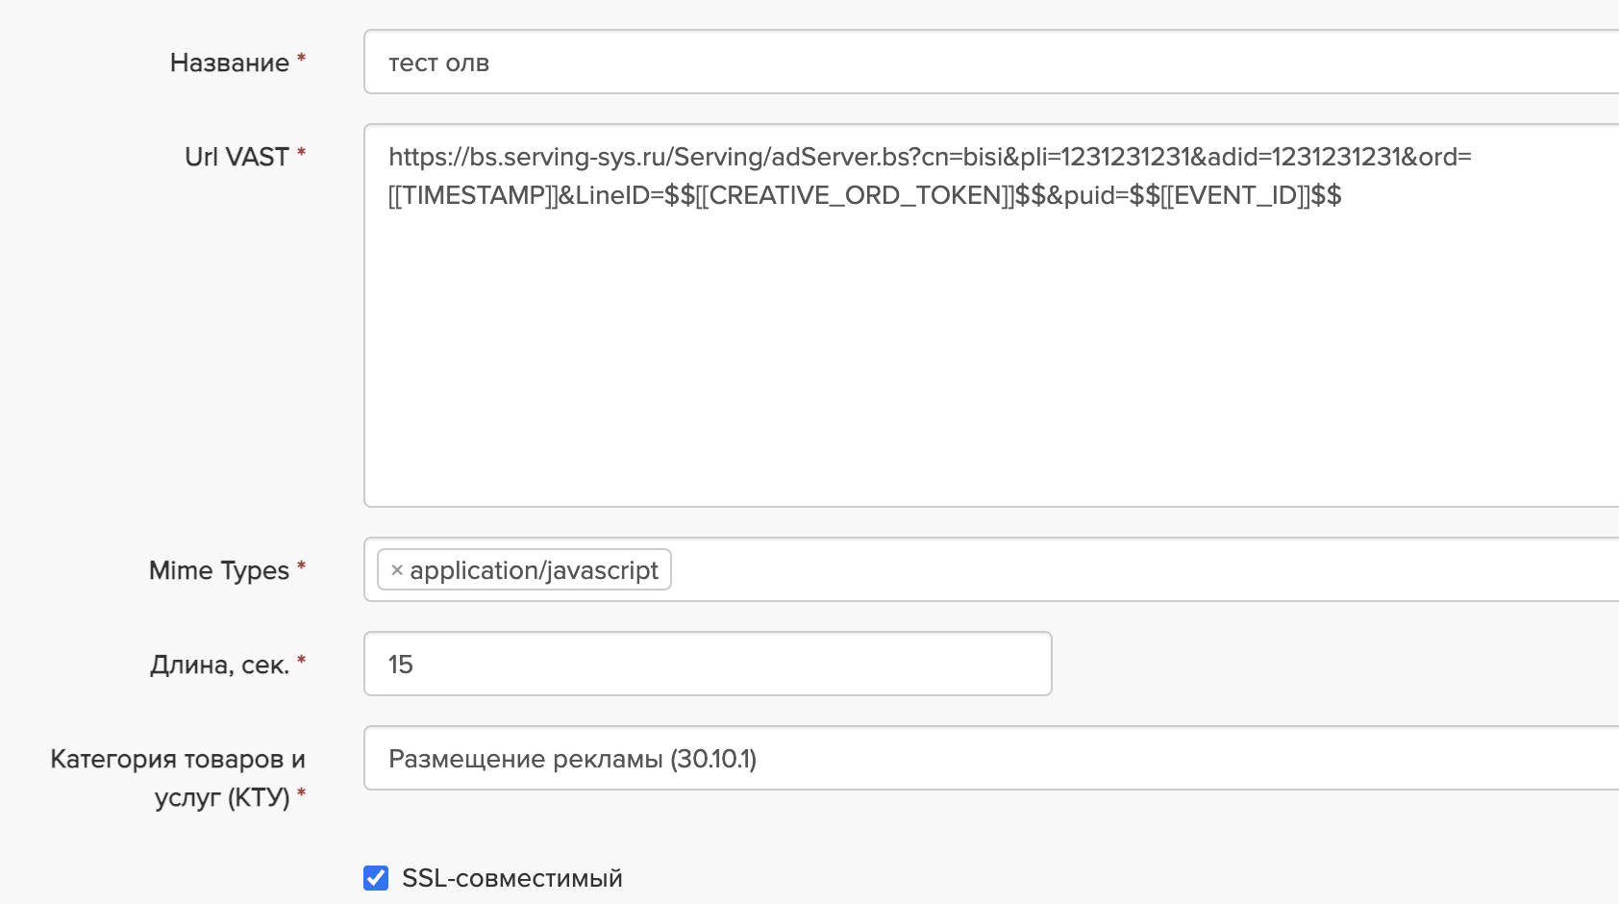Click the Длина, сек. field label
Image resolution: width=1619 pixels, height=904 pixels.
[x=219, y=665]
